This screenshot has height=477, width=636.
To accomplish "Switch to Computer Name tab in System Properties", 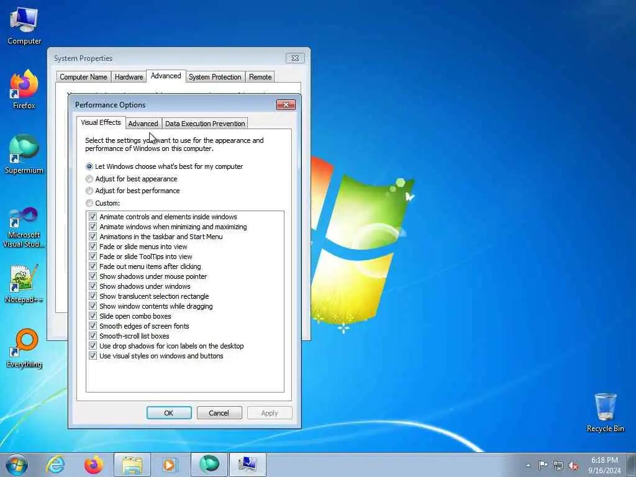I will [x=84, y=76].
